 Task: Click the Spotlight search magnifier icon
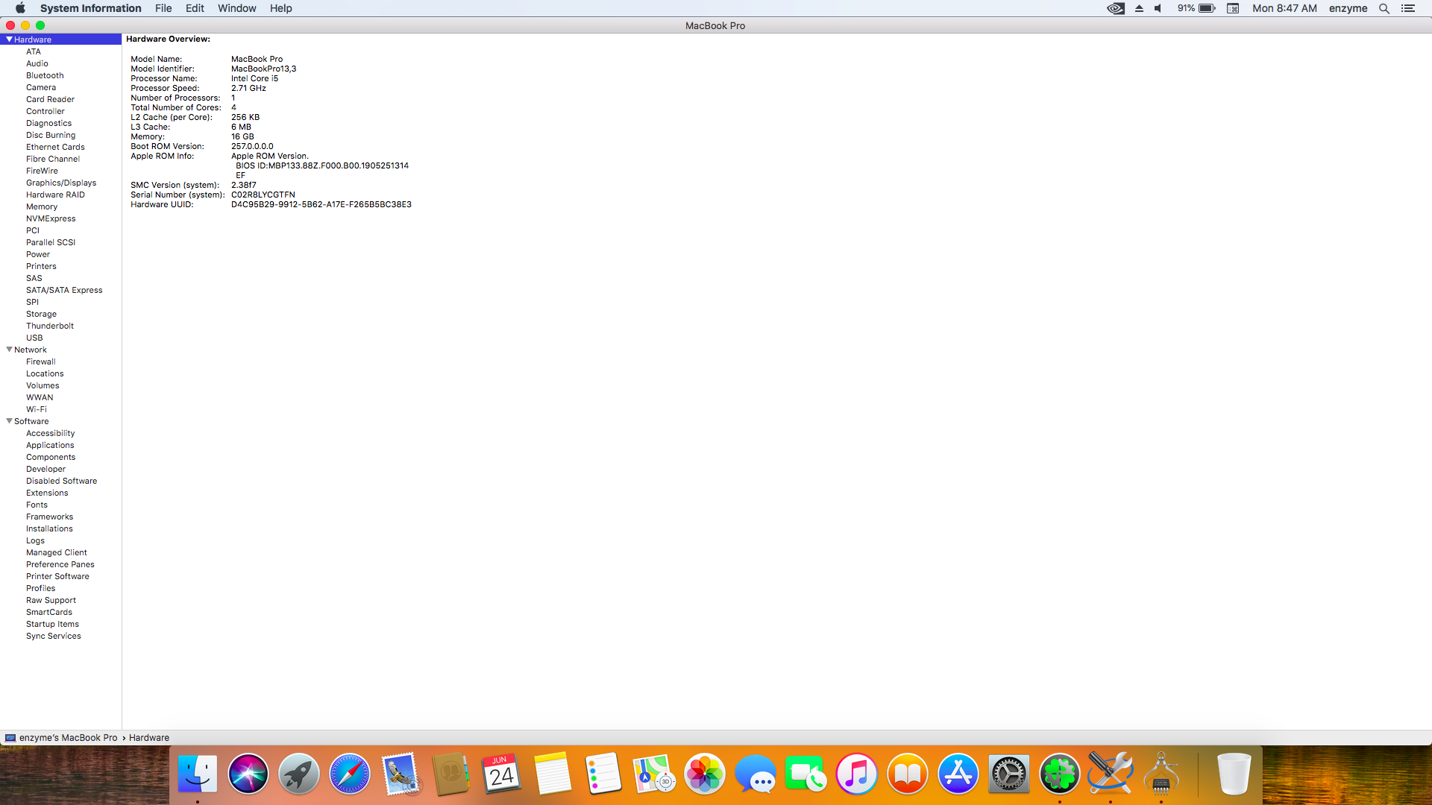tap(1384, 8)
